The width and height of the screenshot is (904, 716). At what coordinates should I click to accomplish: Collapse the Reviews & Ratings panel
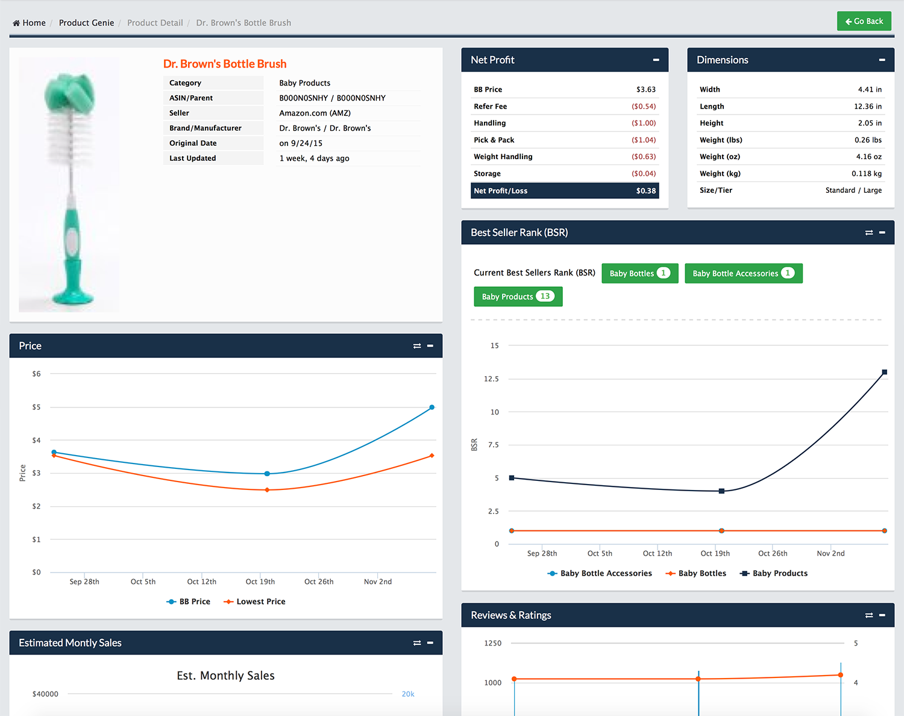[882, 615]
